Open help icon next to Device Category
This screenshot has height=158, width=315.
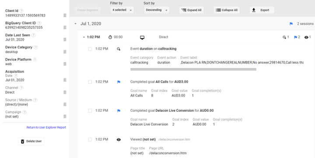35,47
